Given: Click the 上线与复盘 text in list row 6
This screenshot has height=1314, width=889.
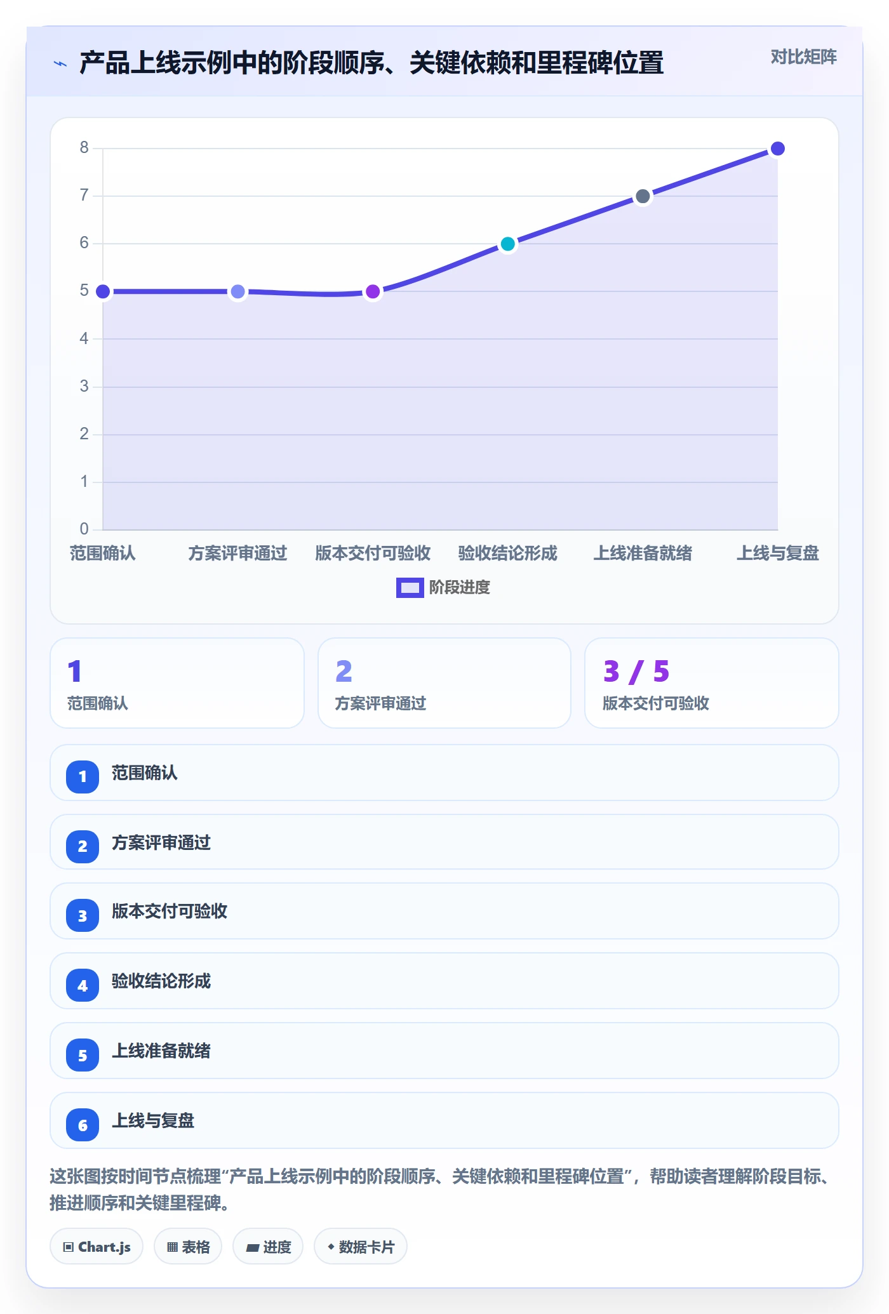Looking at the screenshot, I should 153,1121.
